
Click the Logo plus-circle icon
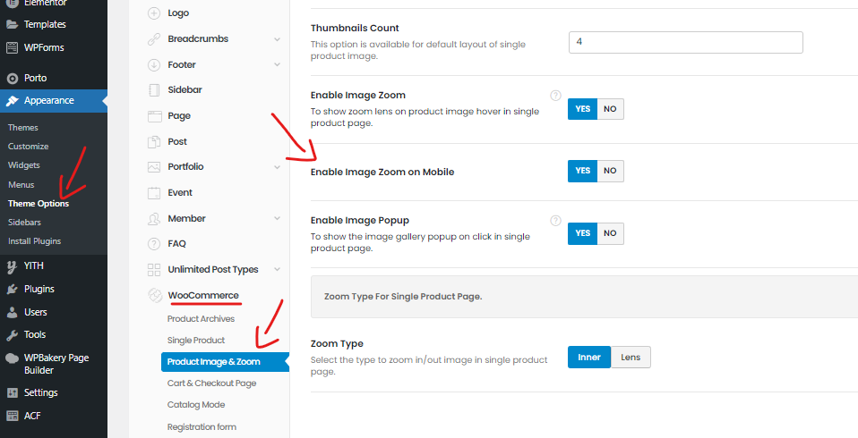pyautogui.click(x=154, y=13)
